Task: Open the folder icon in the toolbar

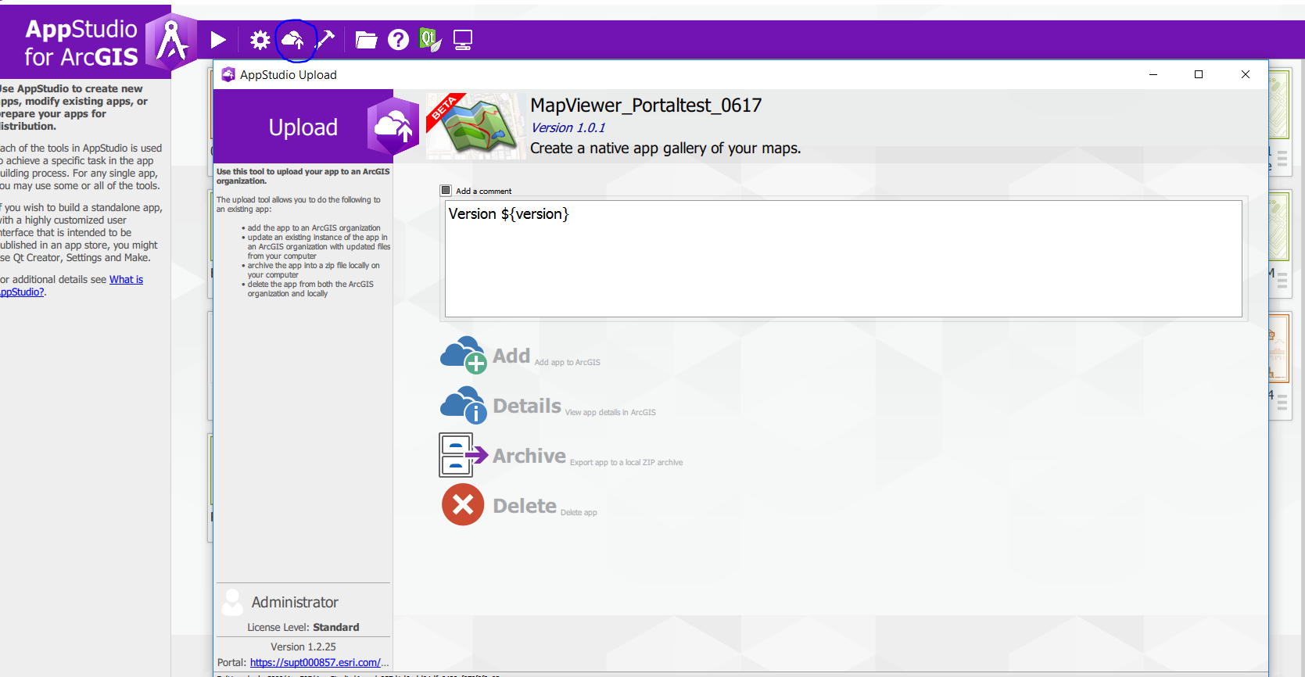Action: [x=366, y=40]
